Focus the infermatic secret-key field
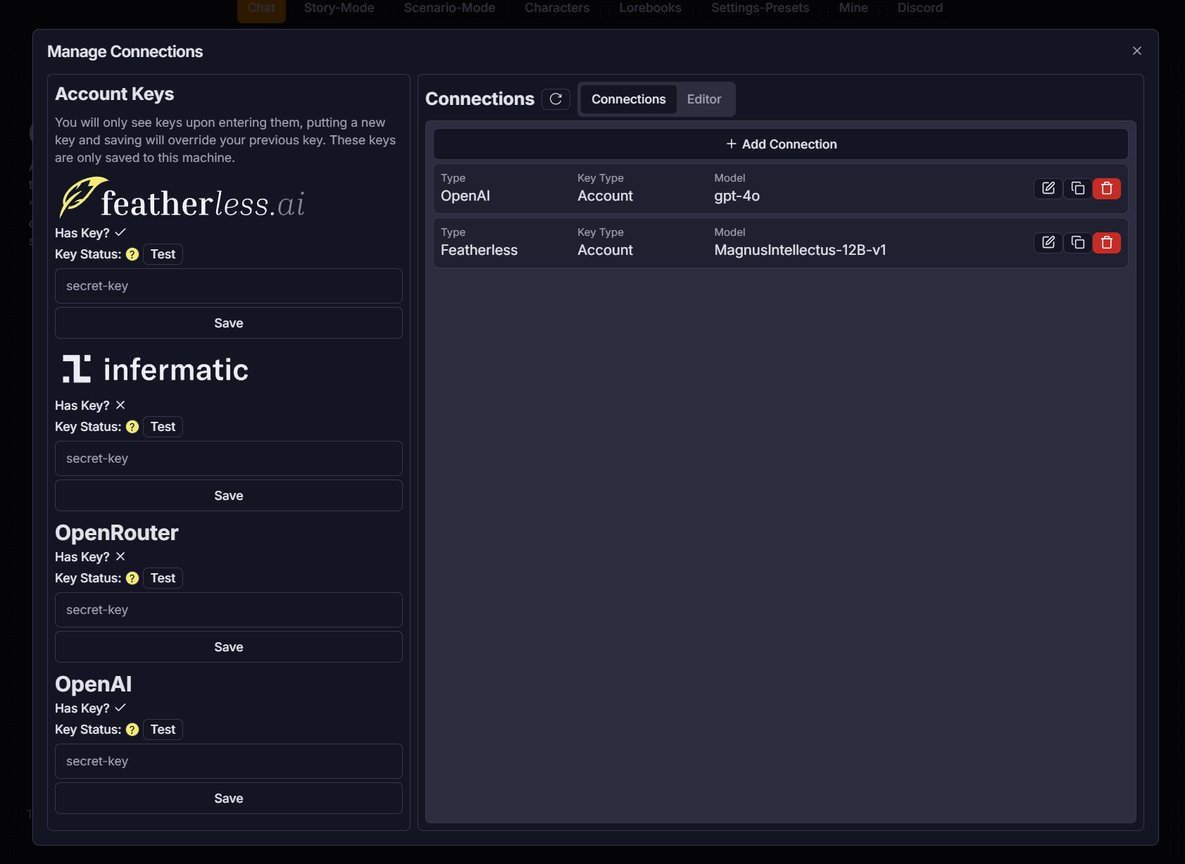This screenshot has height=864, width=1185. point(229,458)
